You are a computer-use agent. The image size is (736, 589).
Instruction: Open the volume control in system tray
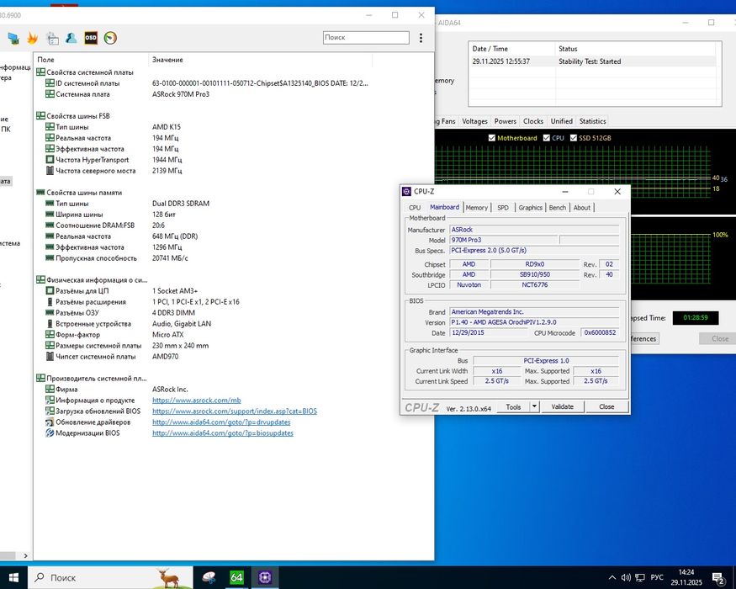(626, 577)
